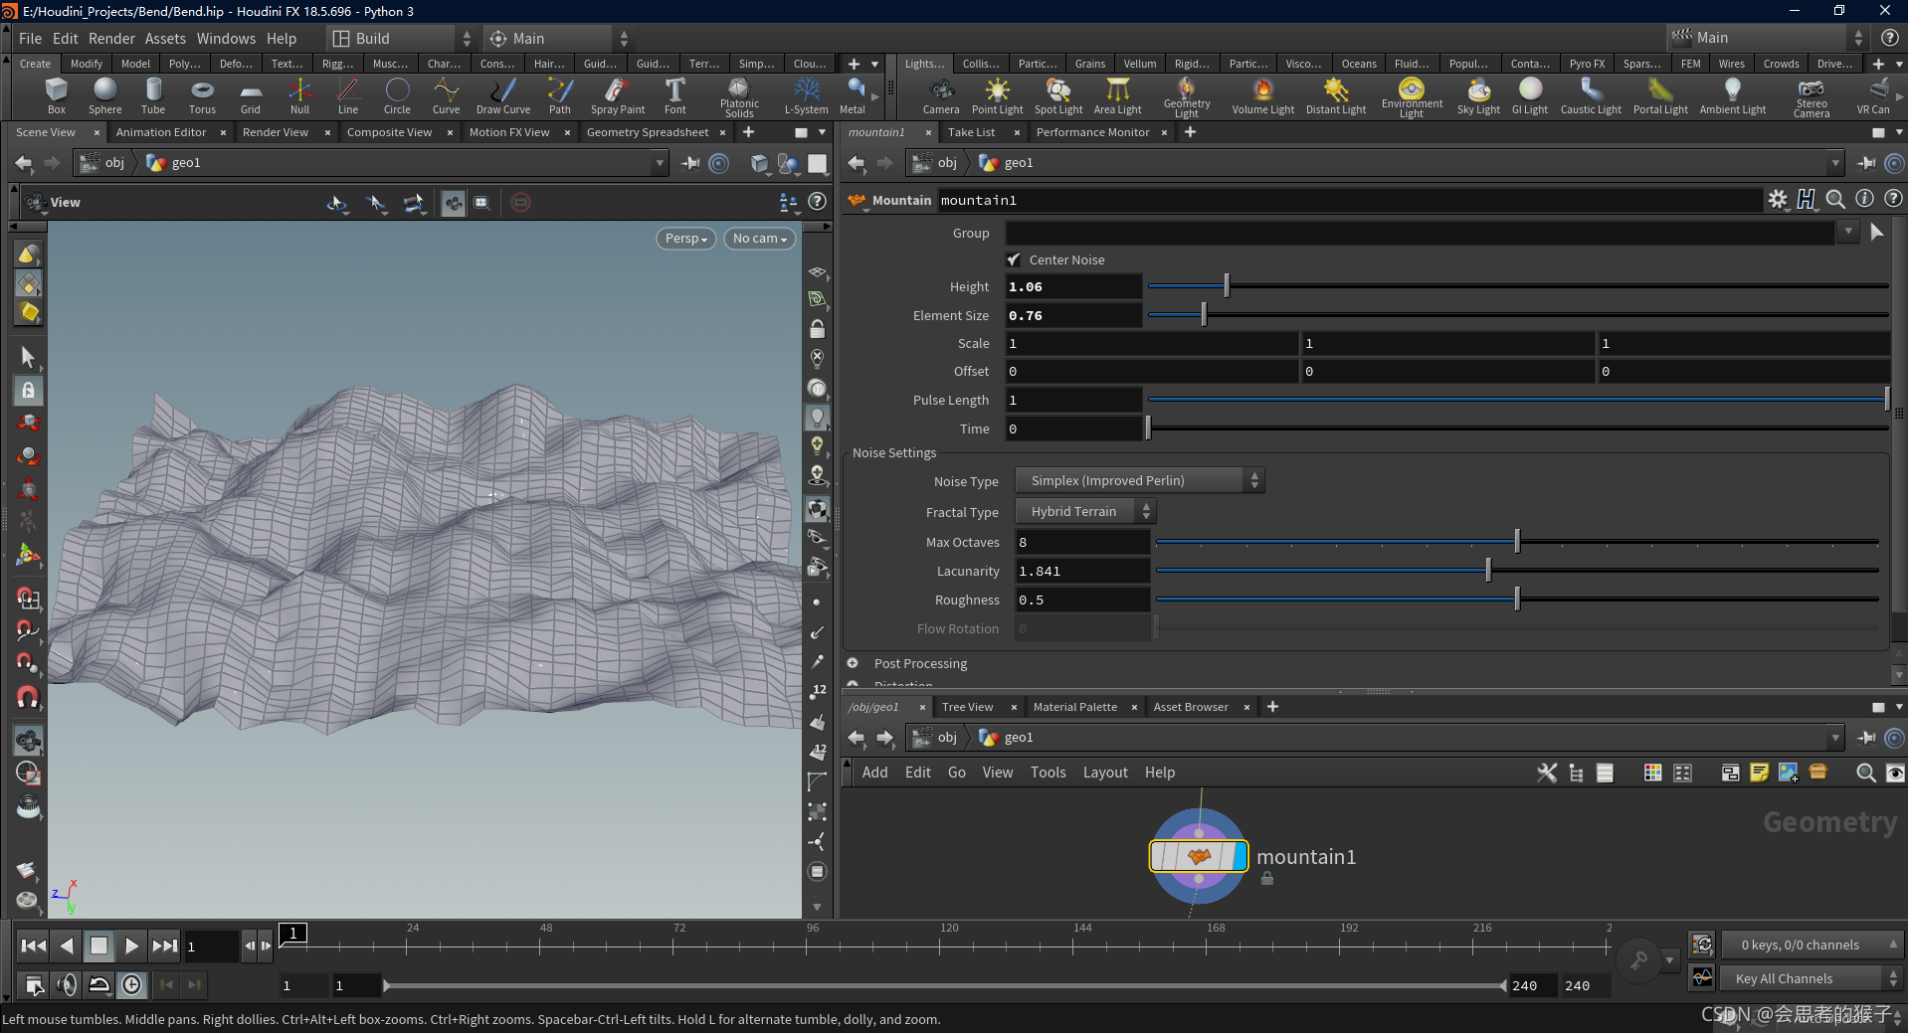The height and width of the screenshot is (1033, 1908).
Task: Click the Key All Channels button
Action: (1784, 978)
